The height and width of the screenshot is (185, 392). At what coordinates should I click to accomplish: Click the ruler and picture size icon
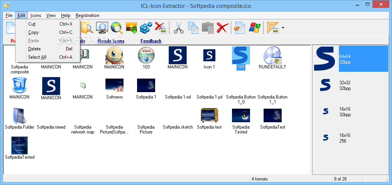273,28
